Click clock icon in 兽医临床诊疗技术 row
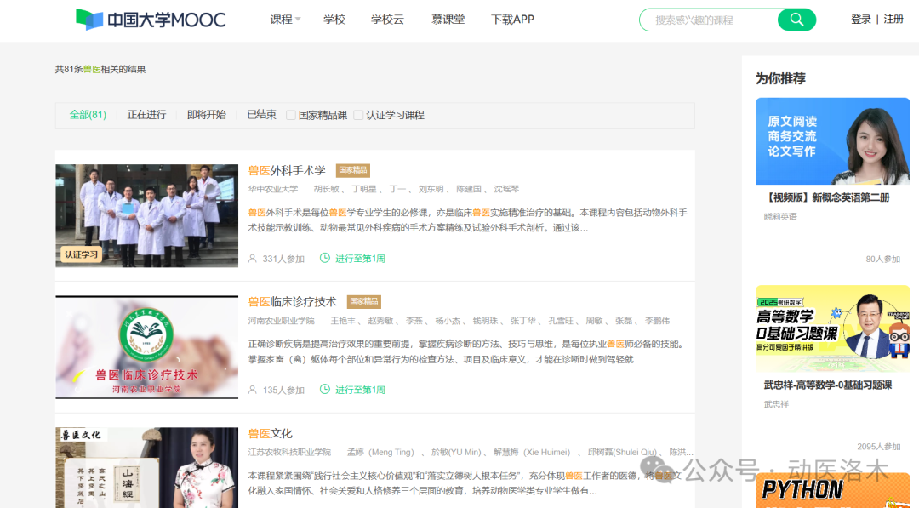The image size is (919, 508). [325, 389]
